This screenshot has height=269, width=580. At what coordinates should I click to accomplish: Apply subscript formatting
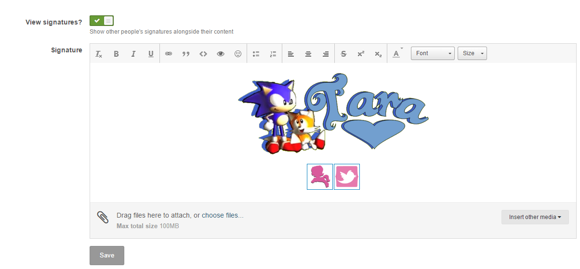point(378,54)
